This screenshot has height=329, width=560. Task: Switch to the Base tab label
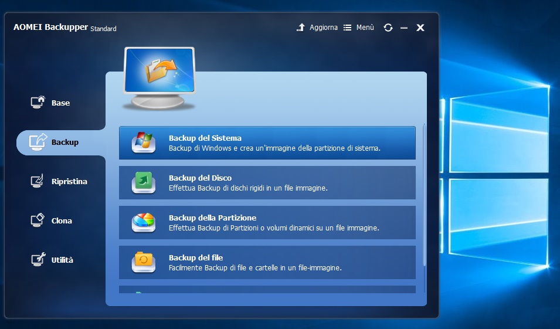tap(61, 103)
